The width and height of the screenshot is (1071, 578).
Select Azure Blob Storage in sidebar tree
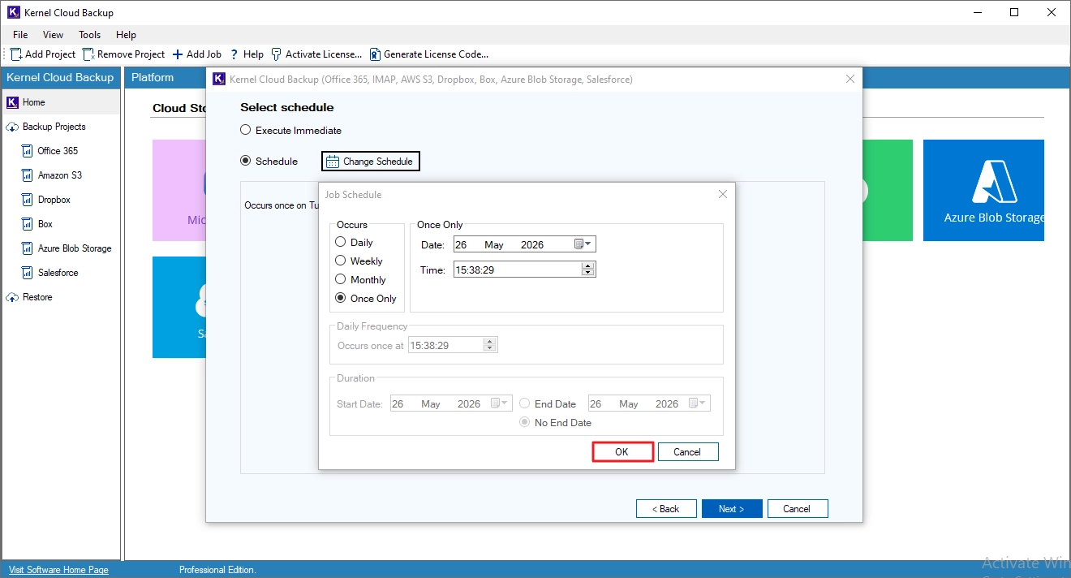coord(75,248)
